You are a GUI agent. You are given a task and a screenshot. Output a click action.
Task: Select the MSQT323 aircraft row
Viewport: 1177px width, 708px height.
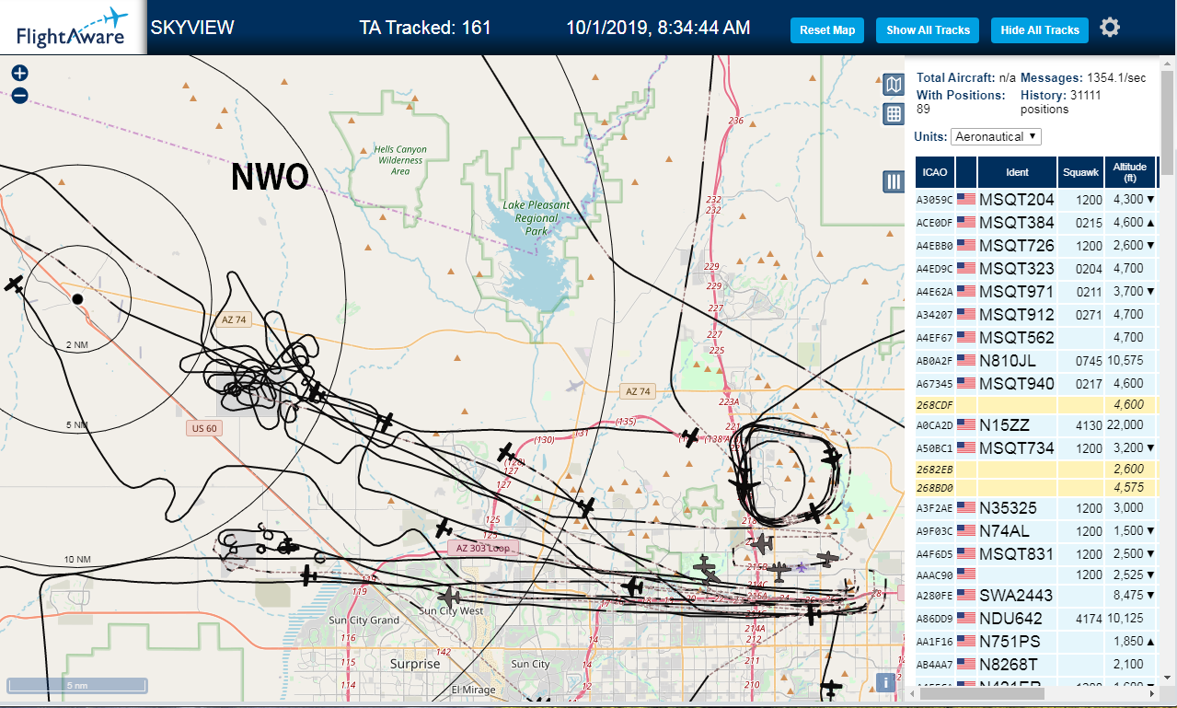(x=1035, y=268)
